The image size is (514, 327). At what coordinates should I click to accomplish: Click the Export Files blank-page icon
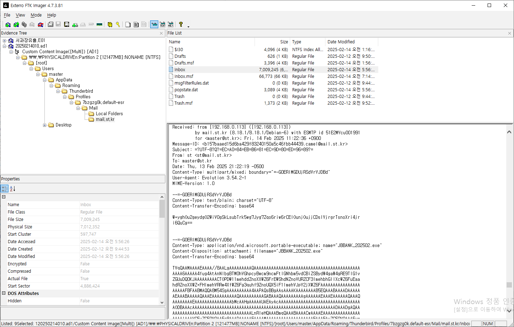pos(128,24)
